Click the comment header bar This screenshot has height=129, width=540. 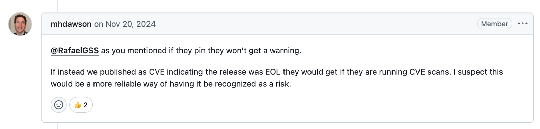tap(287, 24)
